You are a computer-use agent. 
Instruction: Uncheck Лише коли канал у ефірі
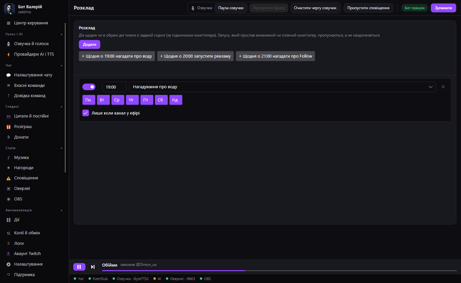pyautogui.click(x=86, y=113)
